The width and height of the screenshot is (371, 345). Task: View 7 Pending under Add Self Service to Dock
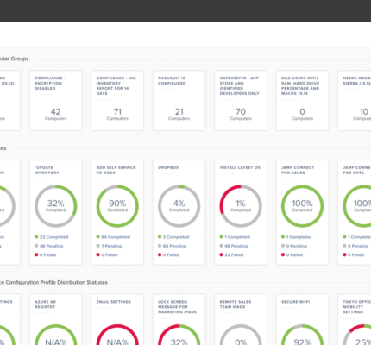[109, 246]
